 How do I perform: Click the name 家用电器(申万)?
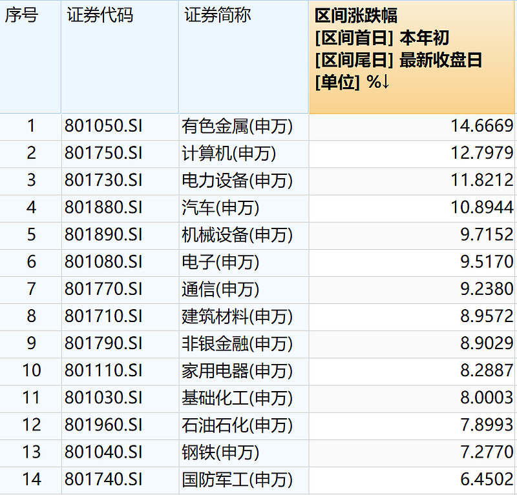pyautogui.click(x=237, y=371)
